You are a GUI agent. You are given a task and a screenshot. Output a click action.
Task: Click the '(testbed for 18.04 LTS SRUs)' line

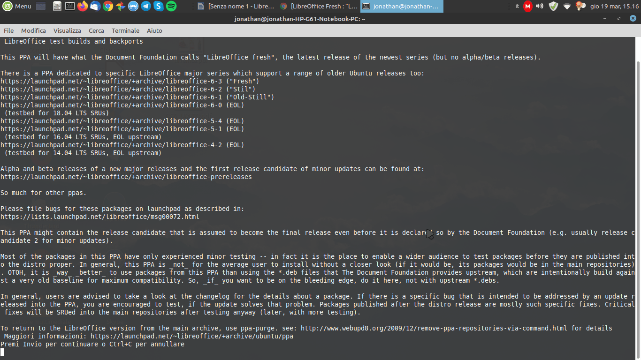57,113
